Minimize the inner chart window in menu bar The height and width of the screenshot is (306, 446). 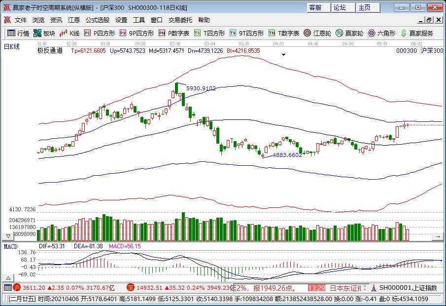click(421, 20)
